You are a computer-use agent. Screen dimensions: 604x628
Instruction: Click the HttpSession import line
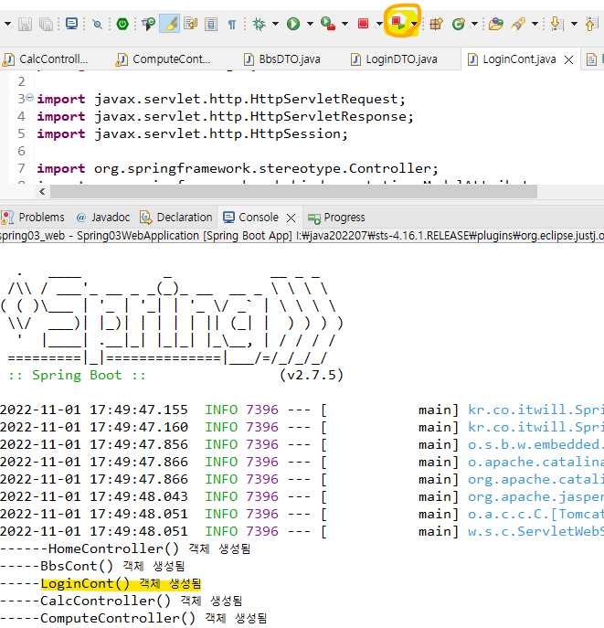[192, 133]
